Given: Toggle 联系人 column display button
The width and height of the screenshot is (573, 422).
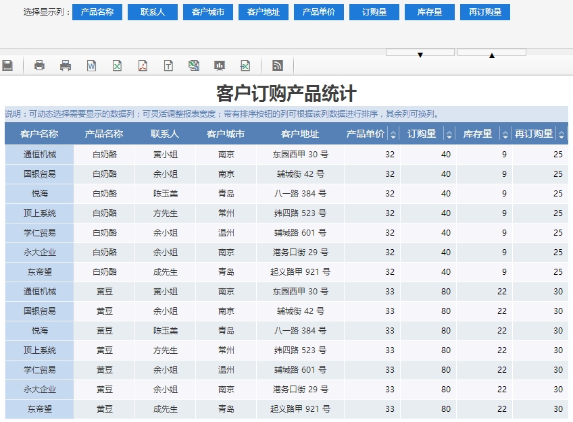Looking at the screenshot, I should coord(153,12).
